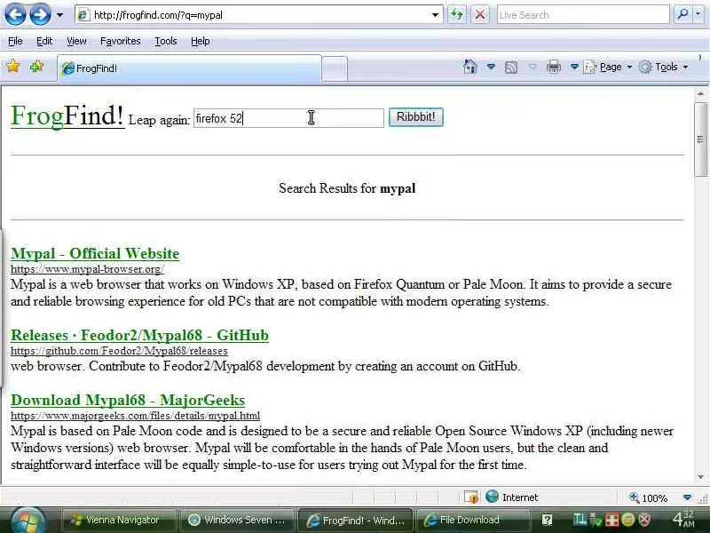Switch to Windows Seven taskbar window
This screenshot has width=710, height=533.
237,520
